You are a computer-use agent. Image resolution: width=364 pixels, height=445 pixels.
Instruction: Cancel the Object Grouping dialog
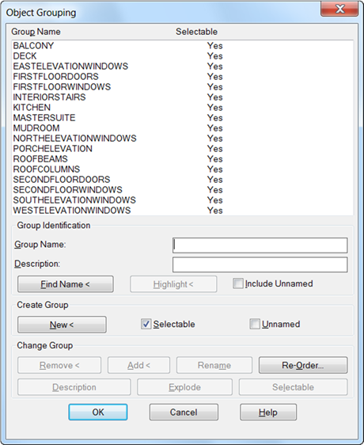coord(184,412)
